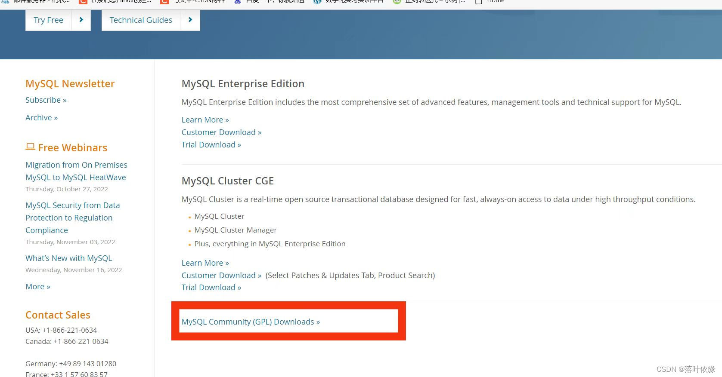This screenshot has width=722, height=377.
Task: Click Customer Download under Enterprise Edition
Action: tap(221, 132)
